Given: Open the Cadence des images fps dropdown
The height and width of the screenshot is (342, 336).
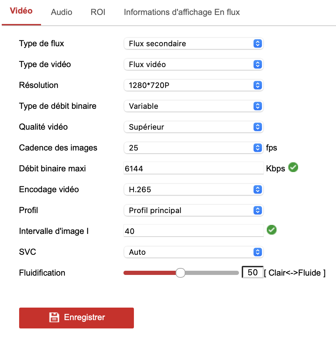Looking at the screenshot, I should (193, 148).
